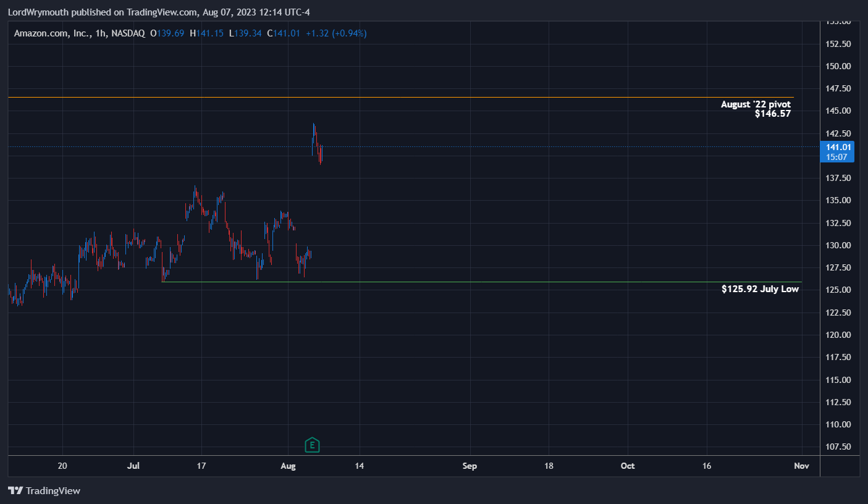Screen dimensions: 868x504
Task: Click the current price label 141.01
Action: point(839,146)
